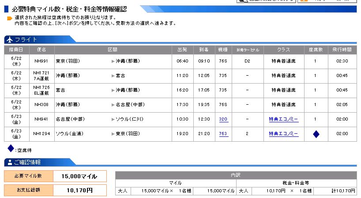Open 特典エコノミー link for NH941
Screen dimensions: 361x198
tap(283, 119)
